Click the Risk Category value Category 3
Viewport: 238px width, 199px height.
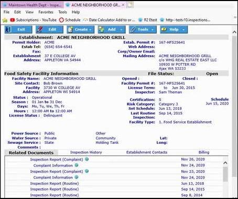[x=168, y=104]
